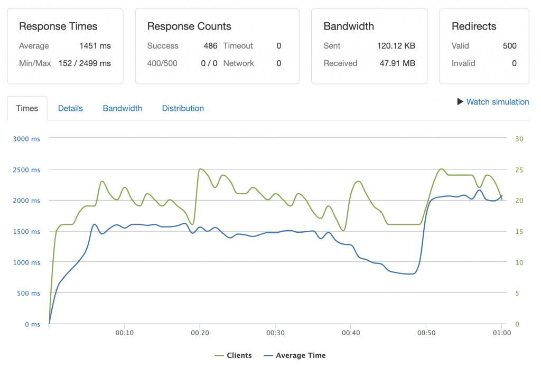The height and width of the screenshot is (369, 541).
Task: Click the Bandwidth card heading
Action: pyautogui.click(x=349, y=26)
